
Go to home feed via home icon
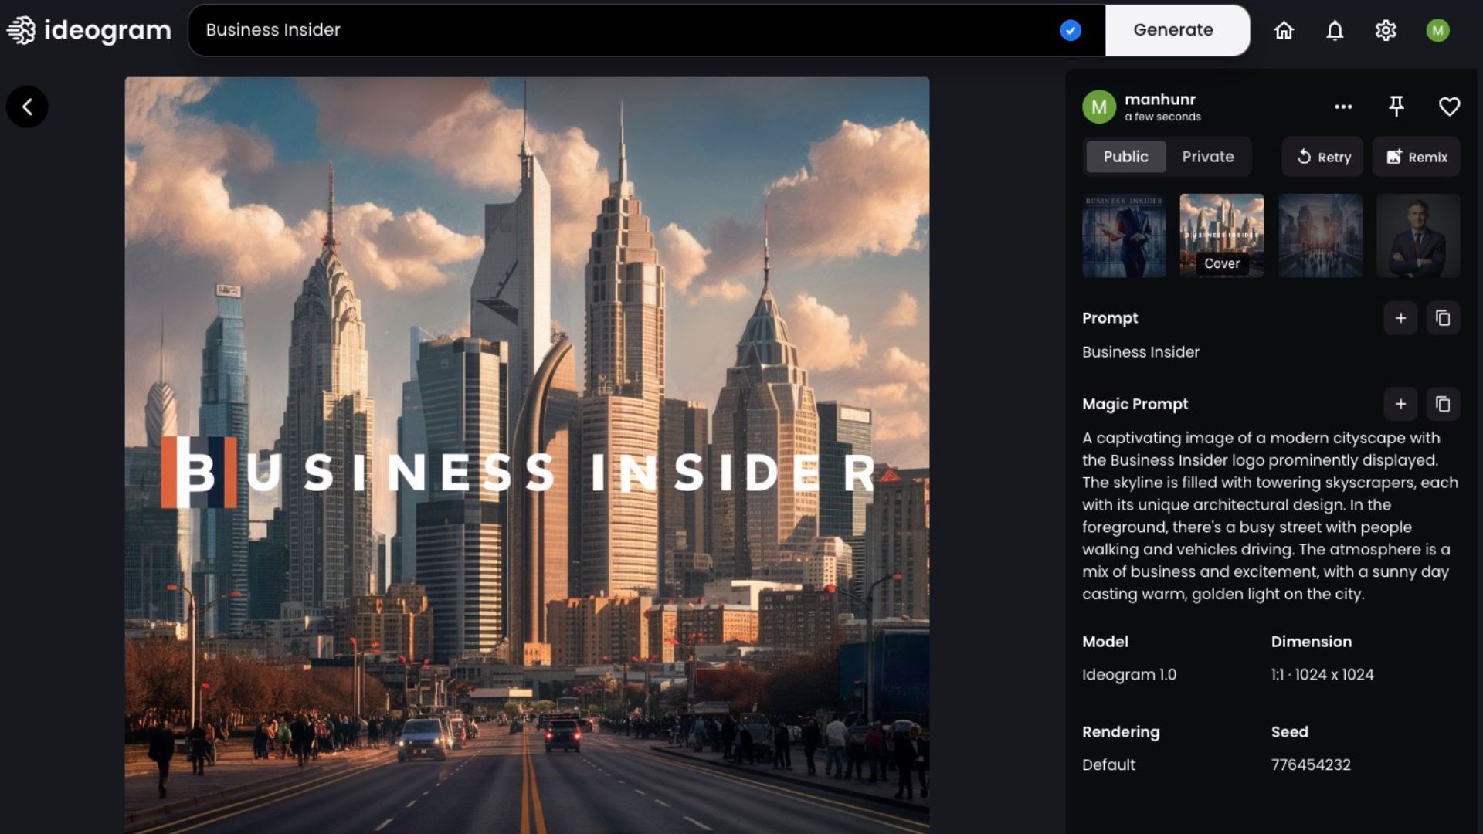tap(1283, 30)
